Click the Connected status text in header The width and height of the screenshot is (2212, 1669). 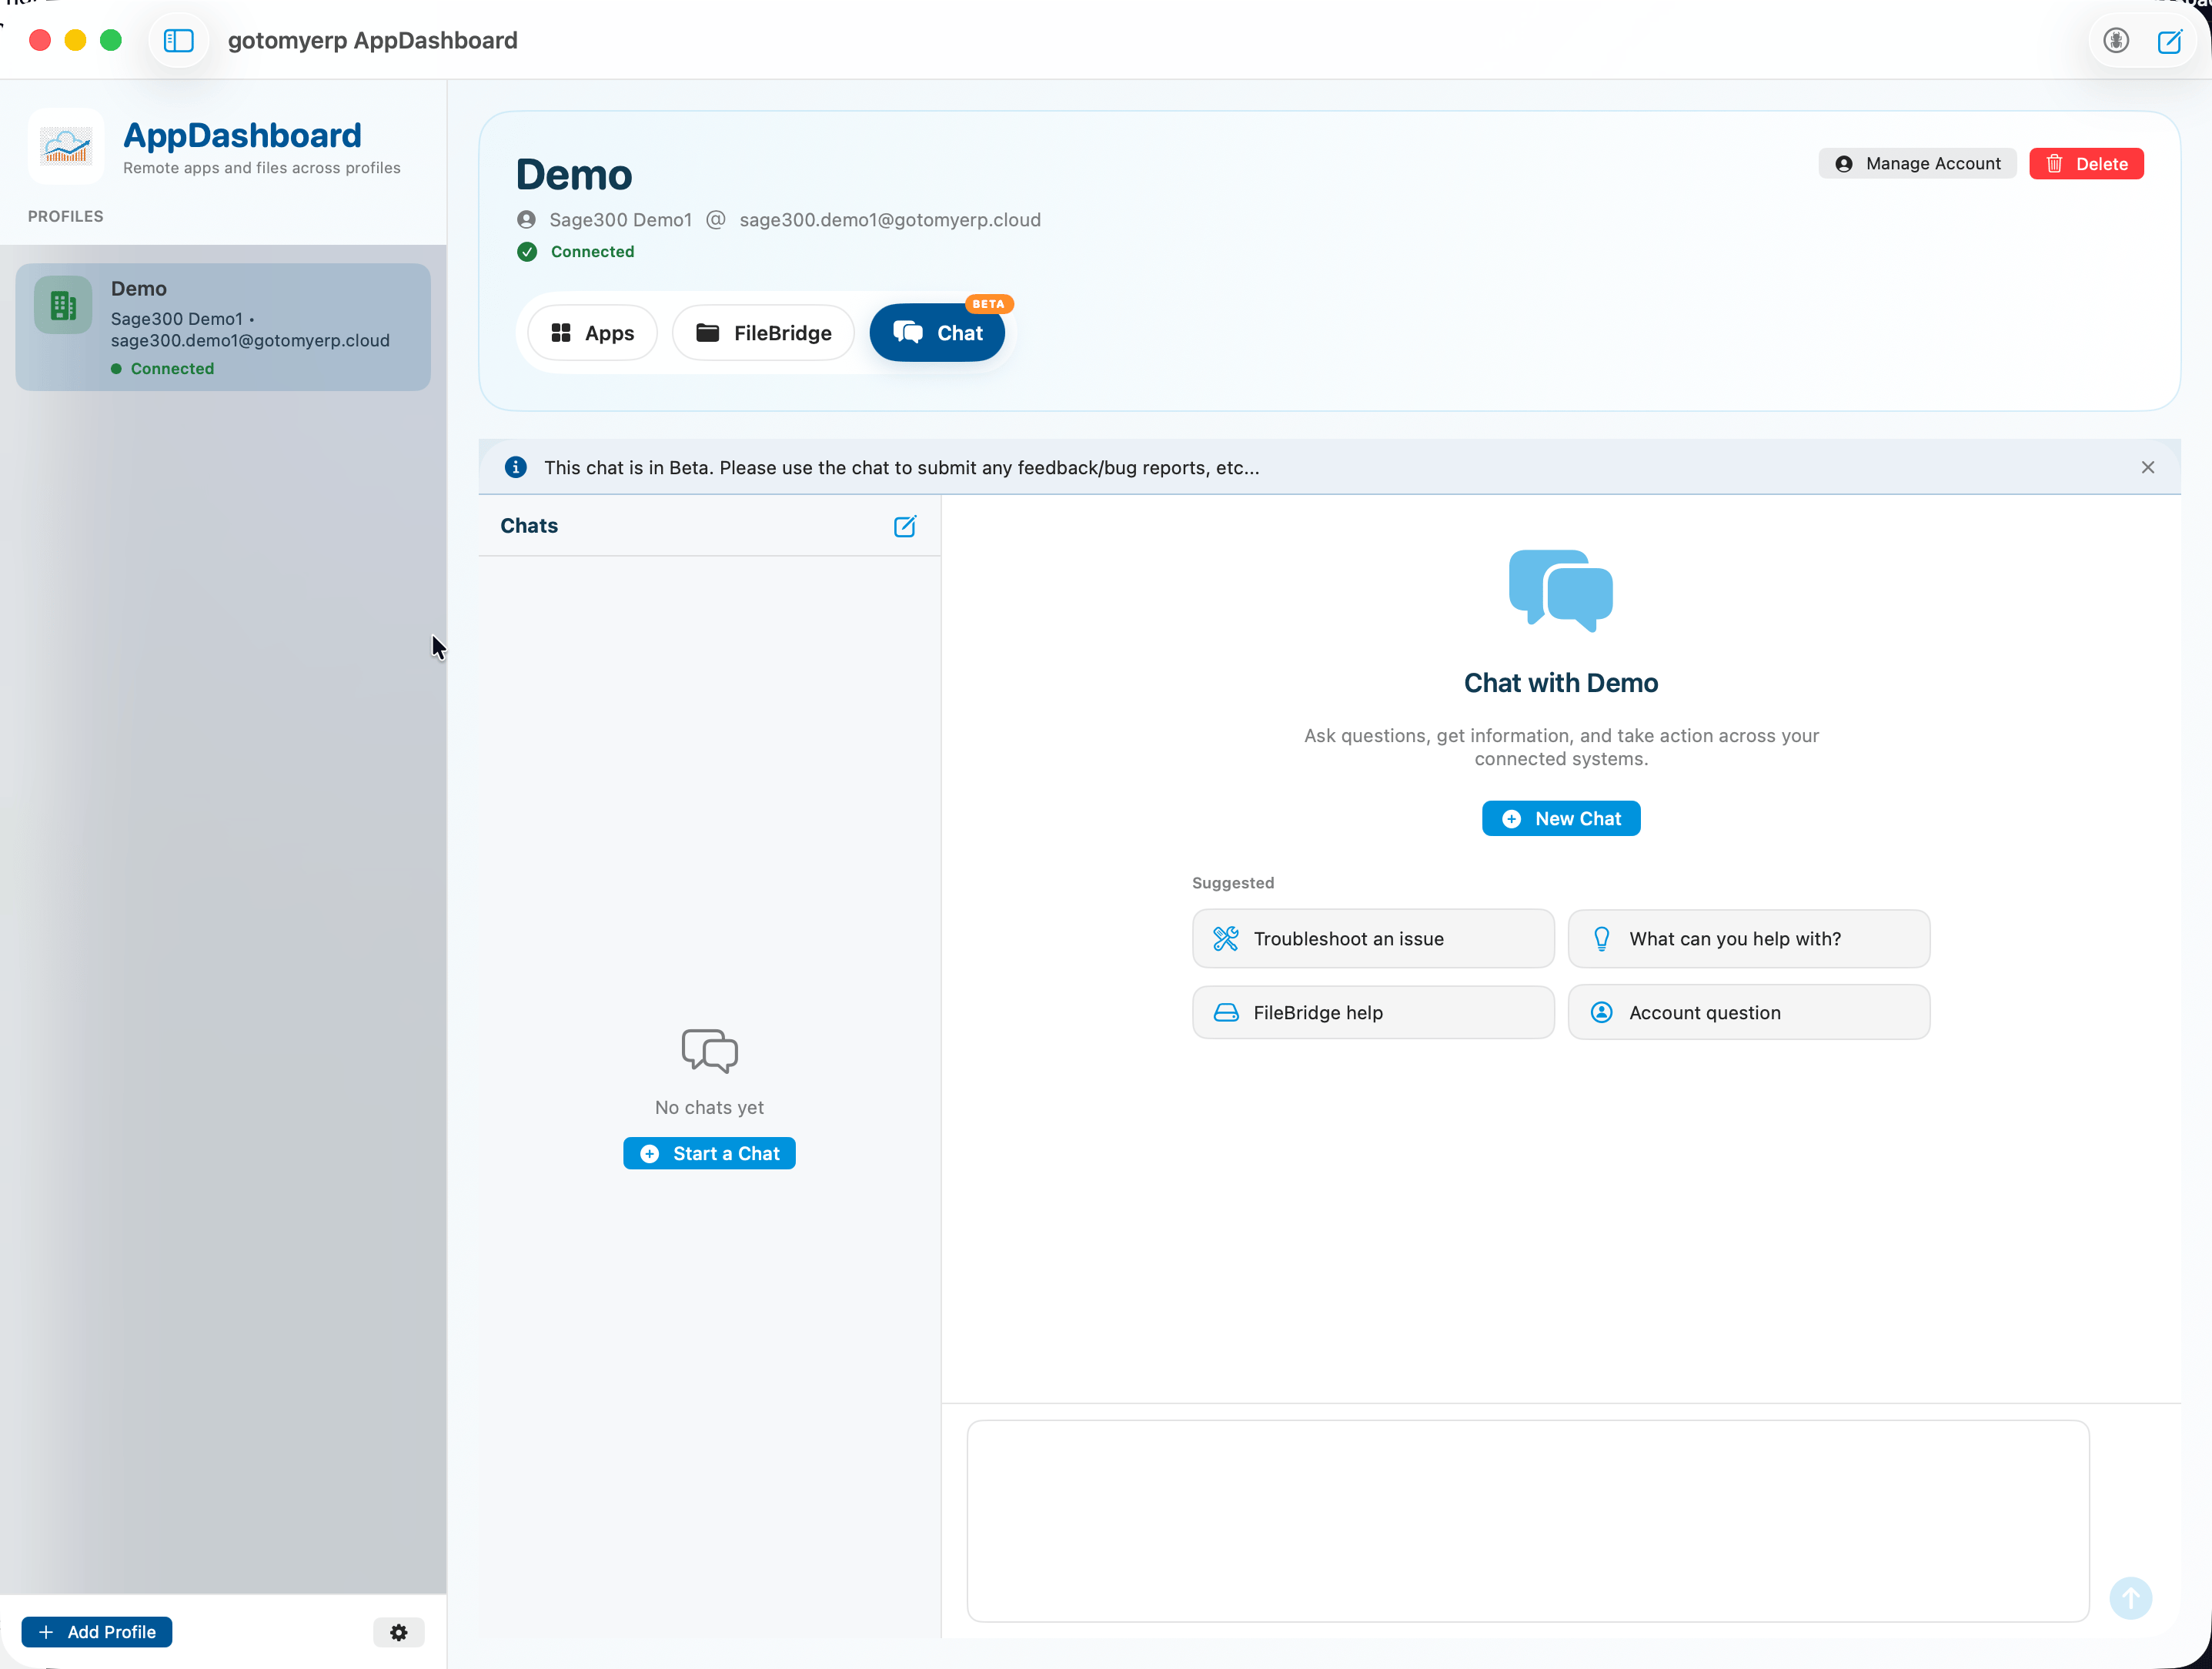click(x=593, y=252)
